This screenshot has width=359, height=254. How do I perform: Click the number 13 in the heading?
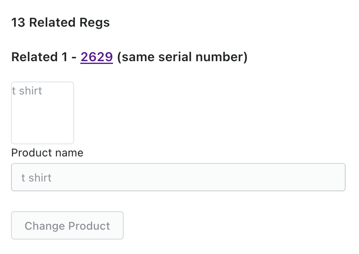[x=18, y=23]
